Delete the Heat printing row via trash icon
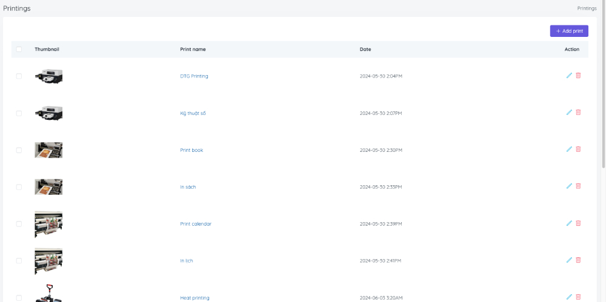The height and width of the screenshot is (302, 606). click(x=578, y=297)
